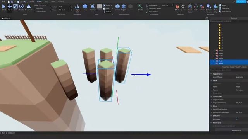This screenshot has height=139, width=248.
Task: Switch to the MODEL ribbon tab
Action: tap(39, 2)
